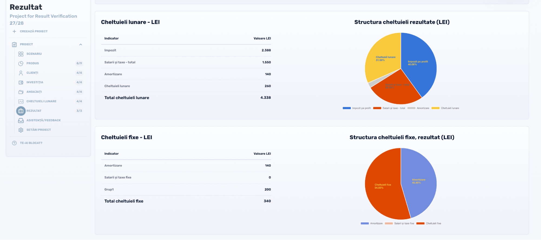Click the Produs pie chart icon

point(21,63)
